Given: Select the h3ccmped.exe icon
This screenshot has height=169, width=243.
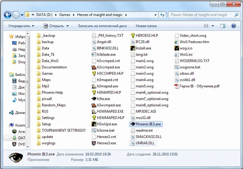Looking at the screenshot, I should tap(94, 67).
